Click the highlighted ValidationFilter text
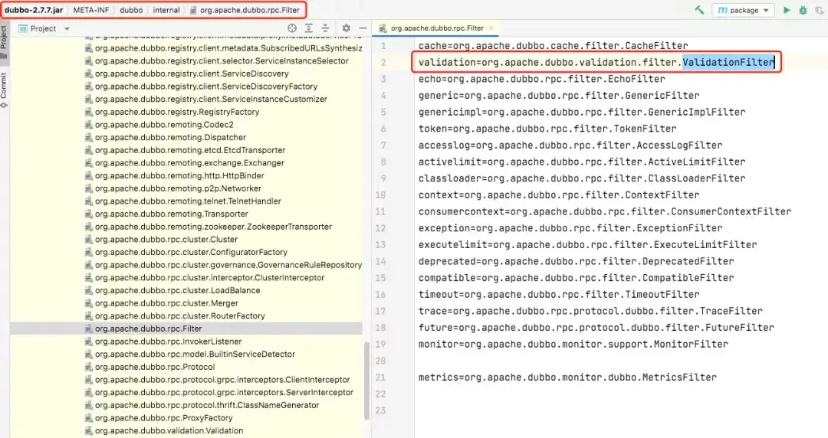Image resolution: width=828 pixels, height=438 pixels. (x=728, y=62)
